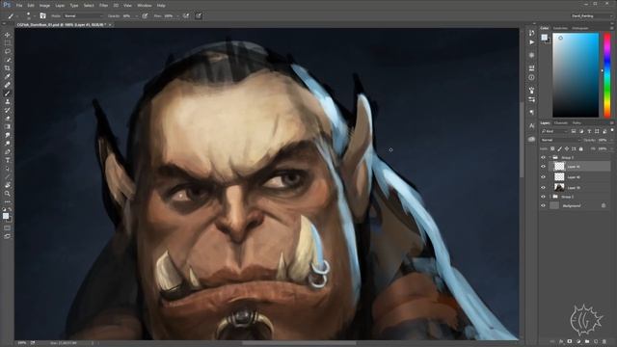Open the Edit menu
The image size is (617, 347).
(x=31, y=6)
